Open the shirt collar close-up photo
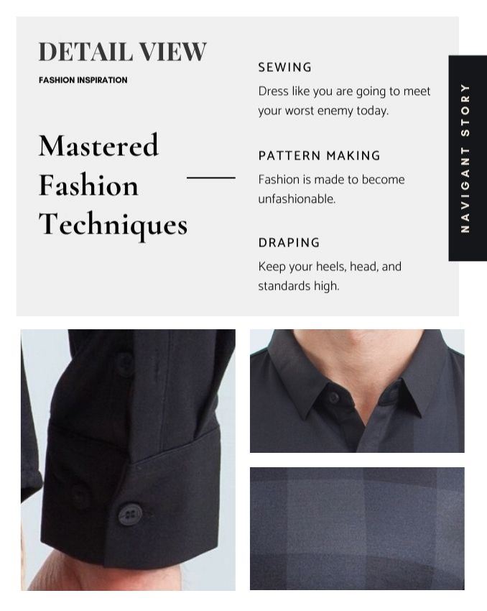This screenshot has height=611, width=487. pyautogui.click(x=357, y=391)
